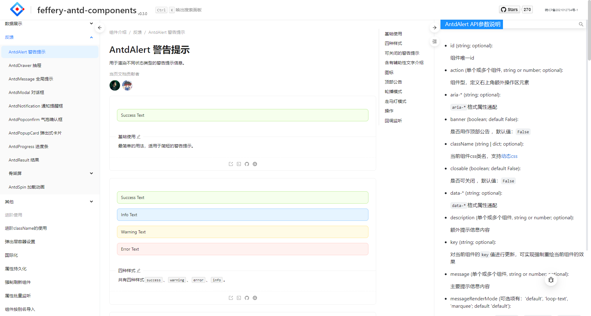Click the second contributor avatar

click(127, 85)
